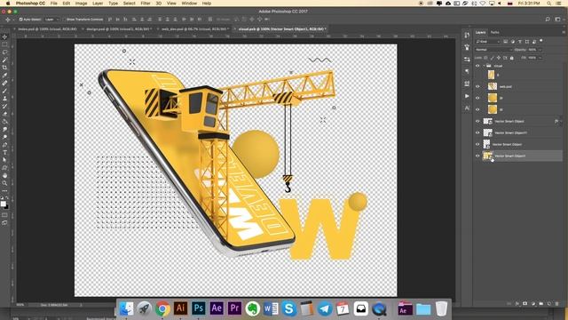Select the Clone Stamp tool
The height and width of the screenshot is (320, 568).
(x=4, y=99)
